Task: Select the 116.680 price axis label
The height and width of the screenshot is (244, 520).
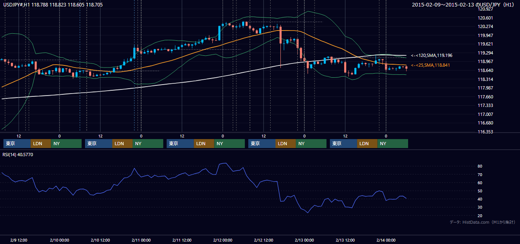Action: 486,123
